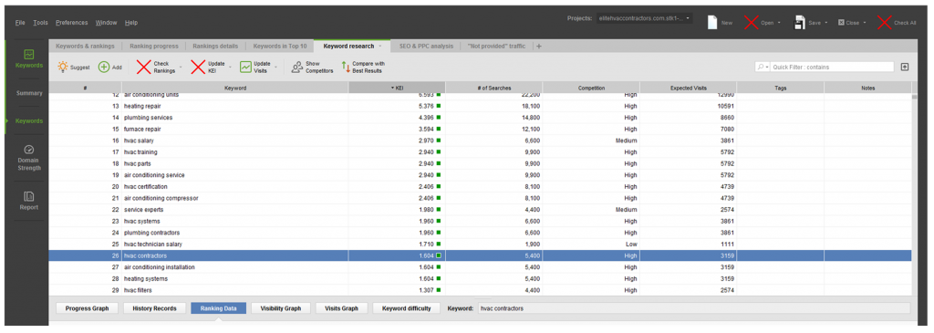Screen dimensions: 934x333
Task: Click the green KEI indicator for hvac contractors
Action: (x=439, y=255)
